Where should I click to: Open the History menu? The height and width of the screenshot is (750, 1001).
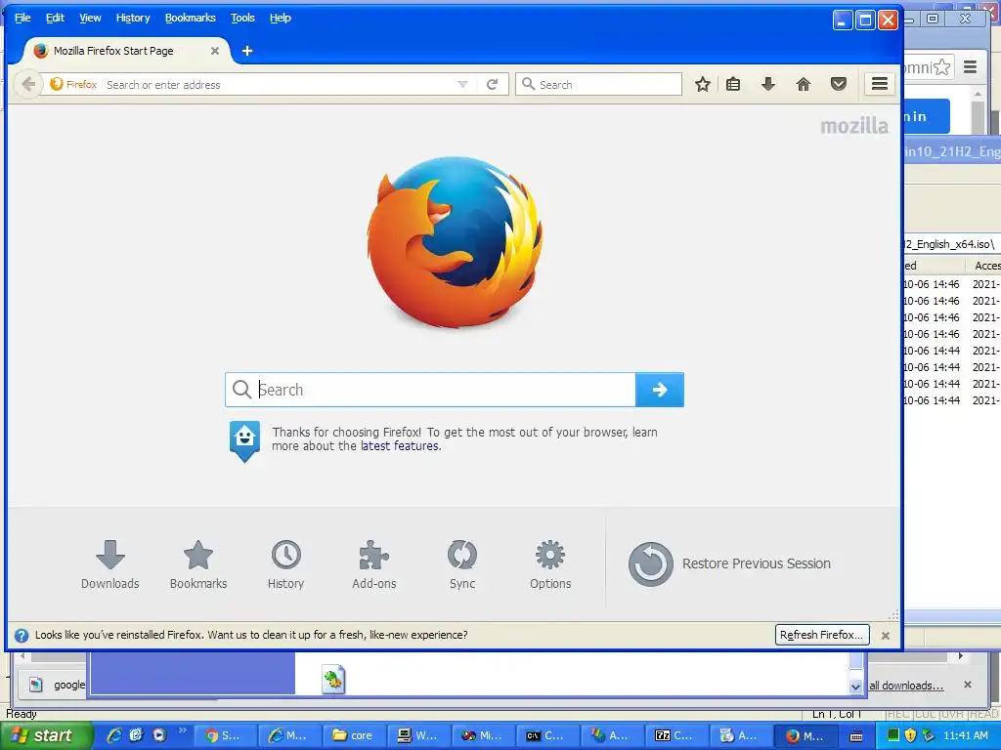[x=133, y=18]
